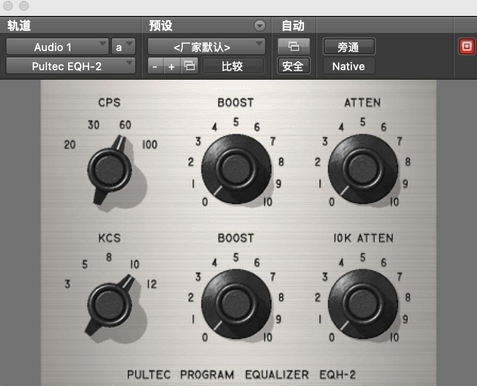Click the 12 marking on KCS selector
Image resolution: width=477 pixels, height=386 pixels.
(x=152, y=284)
